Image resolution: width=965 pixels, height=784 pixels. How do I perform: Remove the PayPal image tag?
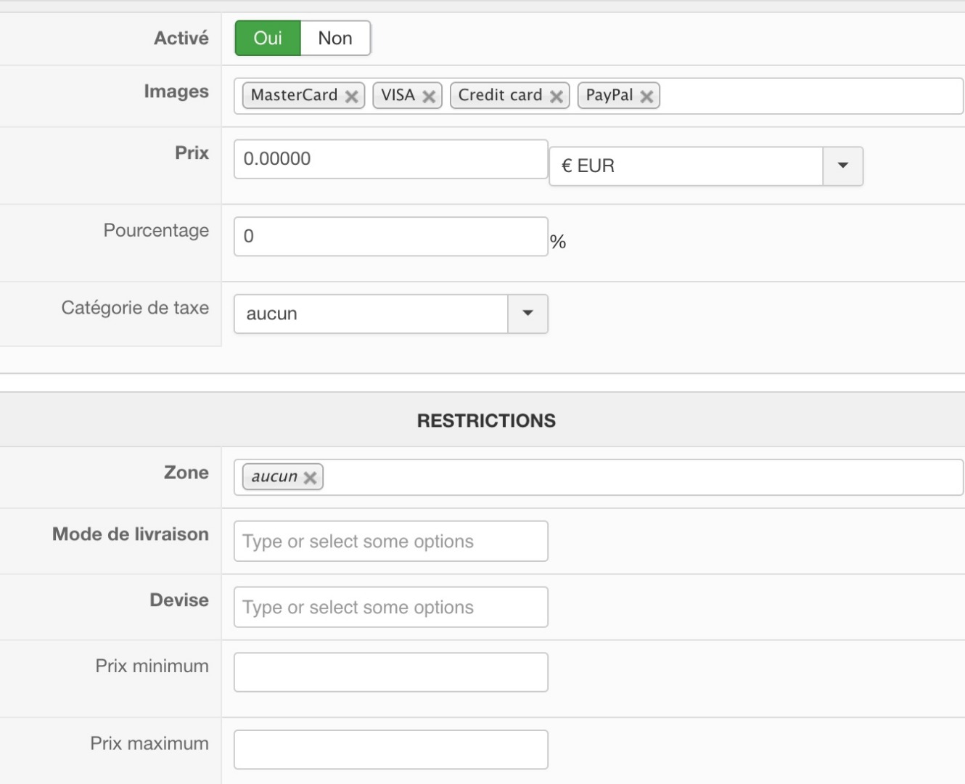click(x=646, y=97)
